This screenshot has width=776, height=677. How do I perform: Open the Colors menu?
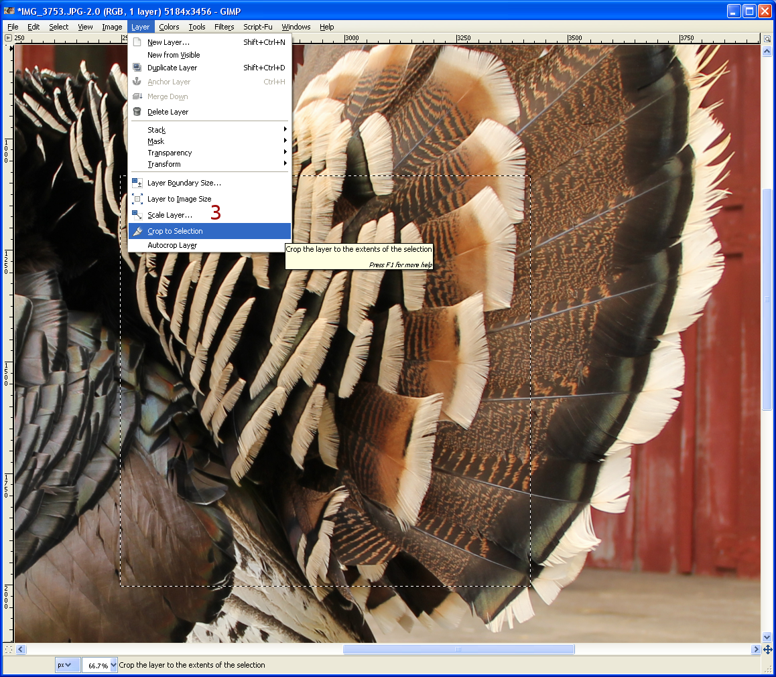[169, 27]
